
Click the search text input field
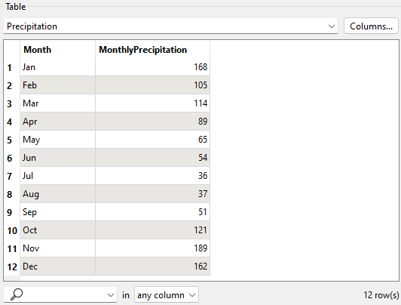64,294
